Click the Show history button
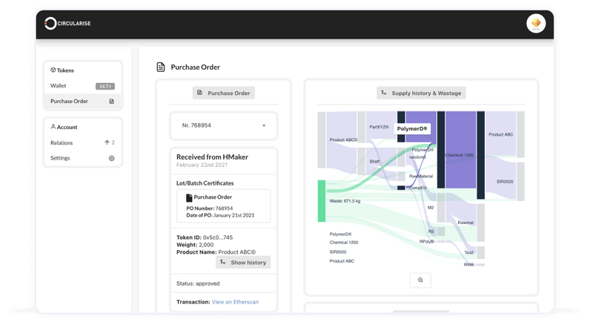This screenshot has height=328, width=593. [243, 263]
